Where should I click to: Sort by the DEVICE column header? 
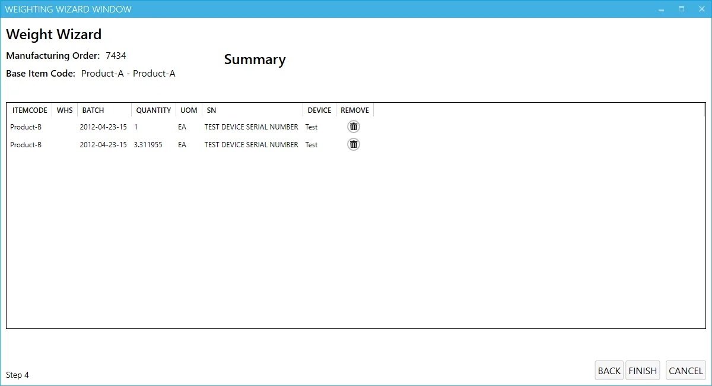click(x=319, y=110)
